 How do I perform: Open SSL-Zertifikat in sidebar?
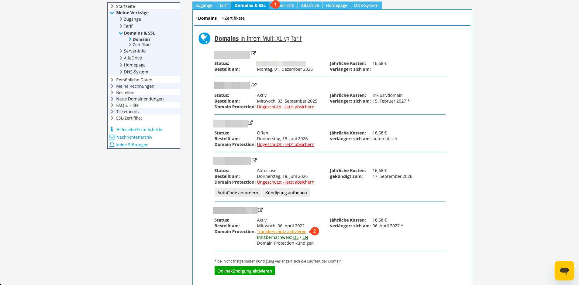coord(129,118)
